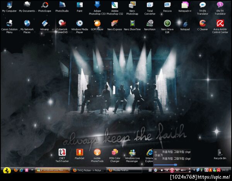Open Windows Live Messenger group dropdown arrow

pyautogui.click(x=69, y=170)
